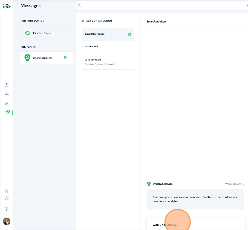248x230 pixels.
Task: Click the HirePort Support avatar icon
Action: (28, 33)
